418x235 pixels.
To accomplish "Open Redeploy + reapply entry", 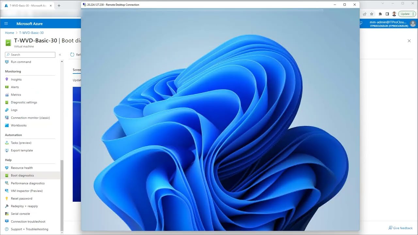I will 24,206.
